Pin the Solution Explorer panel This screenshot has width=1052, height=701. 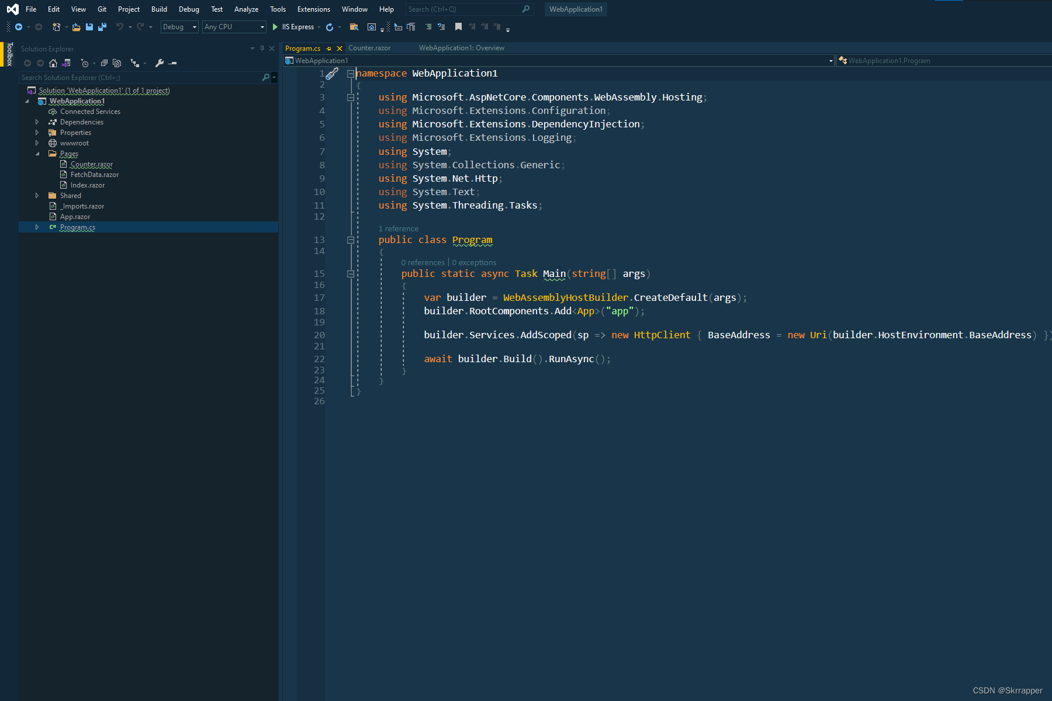[x=262, y=48]
